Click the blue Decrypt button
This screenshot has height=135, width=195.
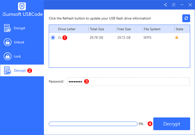click(x=172, y=124)
